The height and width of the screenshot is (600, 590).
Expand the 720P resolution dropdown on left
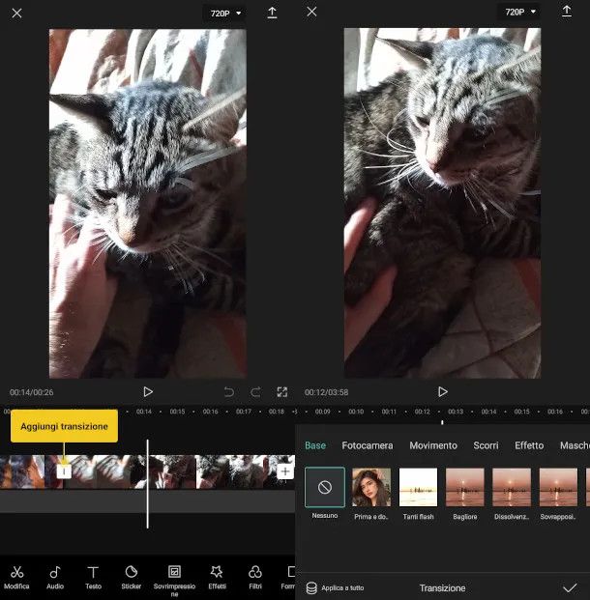224,13
